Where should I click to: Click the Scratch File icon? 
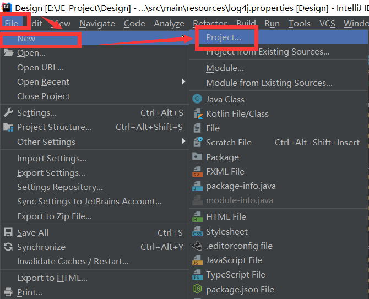[x=197, y=142]
